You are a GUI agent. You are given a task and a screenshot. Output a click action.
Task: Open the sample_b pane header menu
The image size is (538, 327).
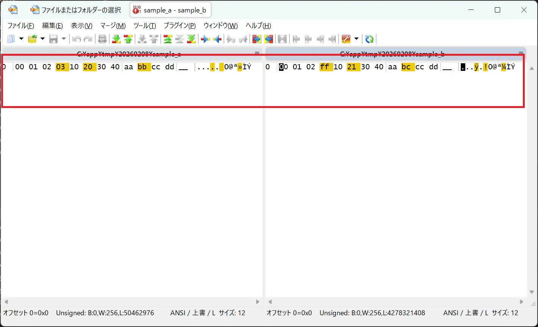coord(520,53)
